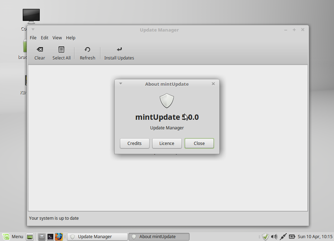Launch the Terminal from the panel

50,236
